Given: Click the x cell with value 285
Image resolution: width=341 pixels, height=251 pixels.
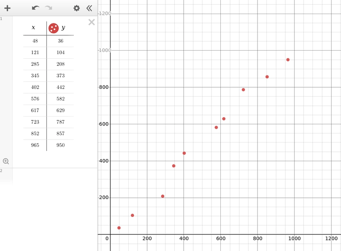Looking at the screenshot, I should (x=35, y=64).
